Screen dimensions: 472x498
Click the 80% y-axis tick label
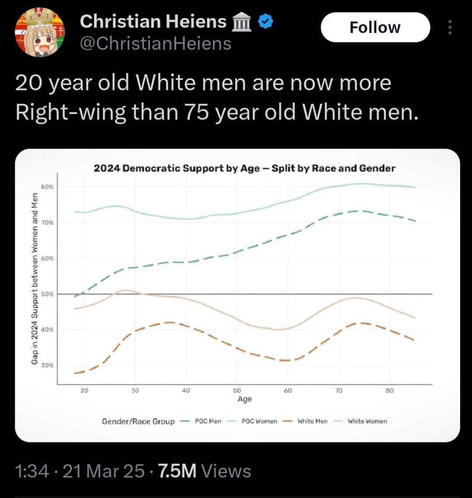point(47,187)
